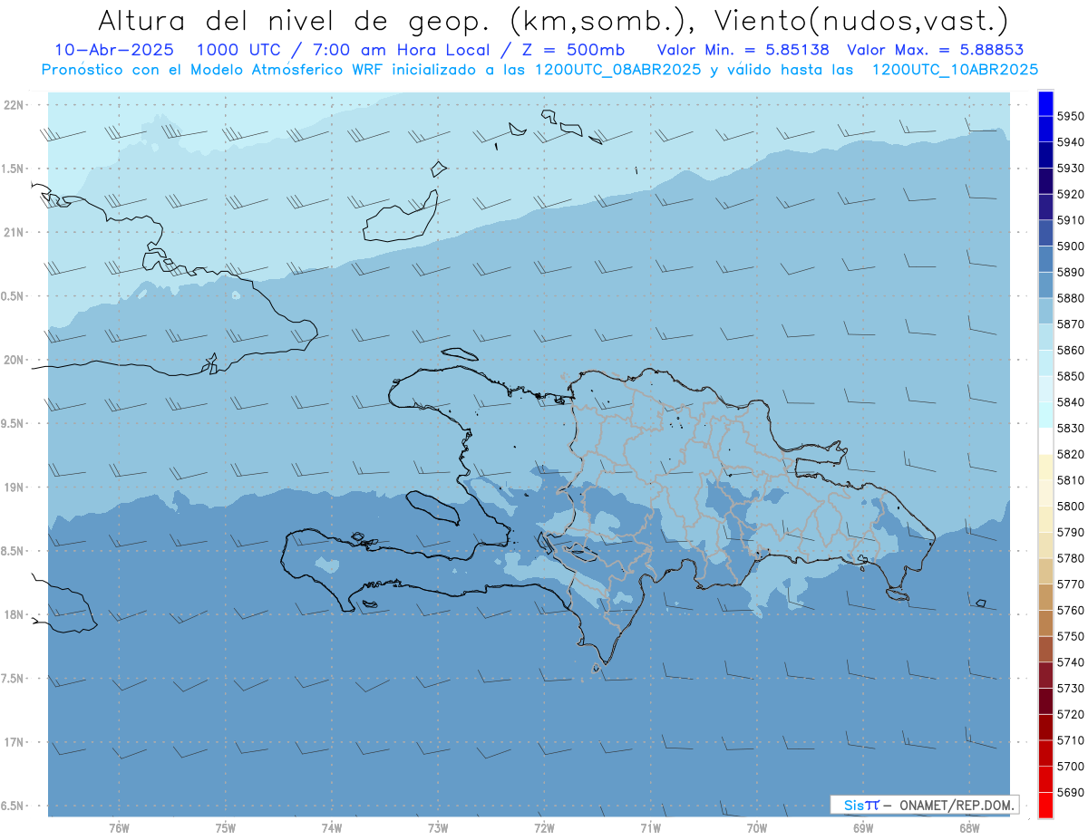Click the 70W longitude label
This screenshot has height=840, width=1088.
click(x=757, y=827)
